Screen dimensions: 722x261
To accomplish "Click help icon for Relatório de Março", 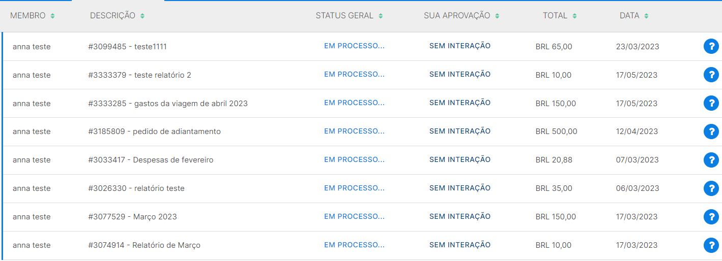I will click(x=711, y=245).
